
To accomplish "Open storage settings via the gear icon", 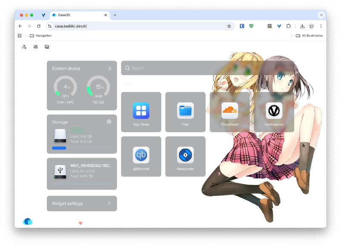I will point(109,122).
